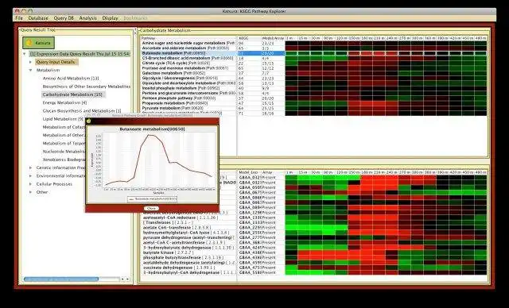Click the Close button in graph popup
This screenshot has width=509, height=308.
tap(151, 208)
